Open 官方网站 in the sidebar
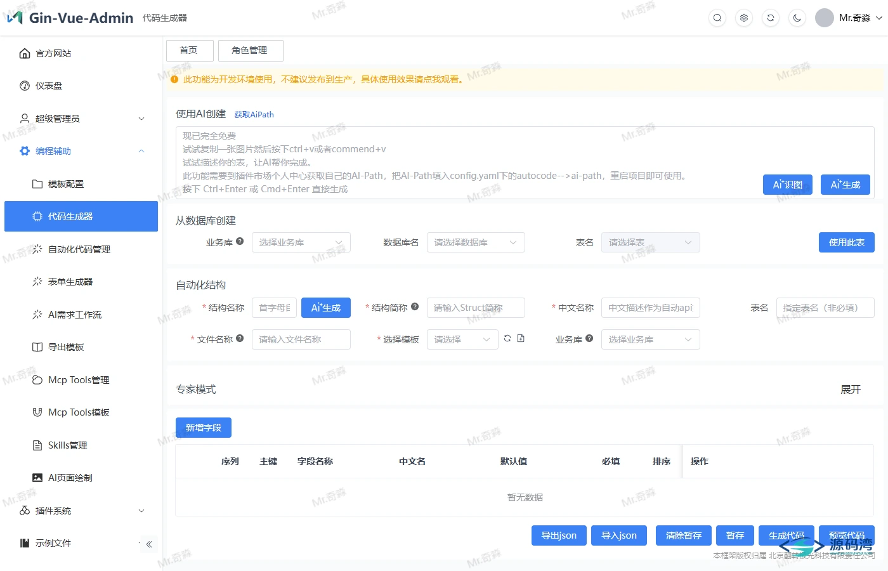This screenshot has height=571, width=888. tap(81, 53)
